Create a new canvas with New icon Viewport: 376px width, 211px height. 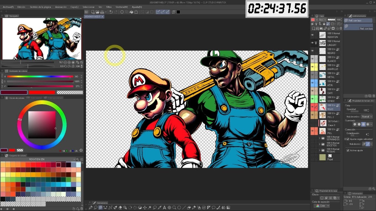click(93, 12)
